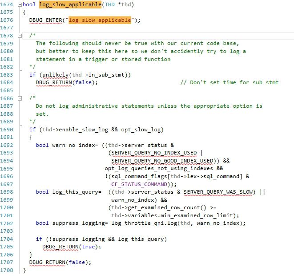Collapse the log_slow_applicable function fold at line 1674
This screenshot has height=276, width=294.
20,5
